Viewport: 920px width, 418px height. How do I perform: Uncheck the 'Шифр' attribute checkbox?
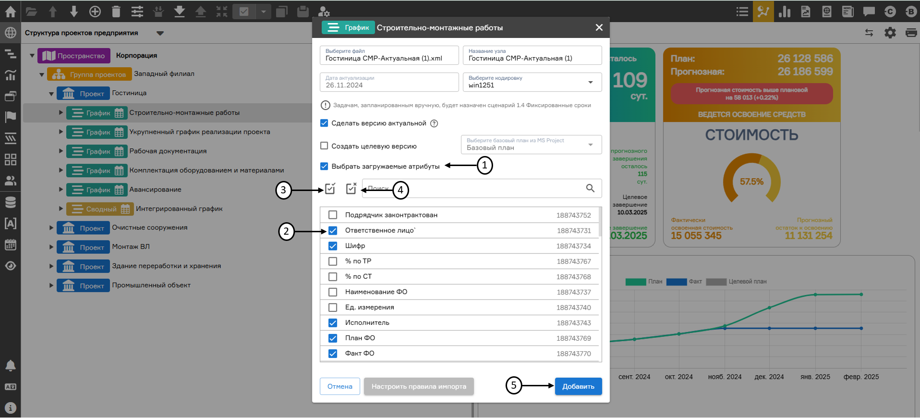[x=332, y=246]
